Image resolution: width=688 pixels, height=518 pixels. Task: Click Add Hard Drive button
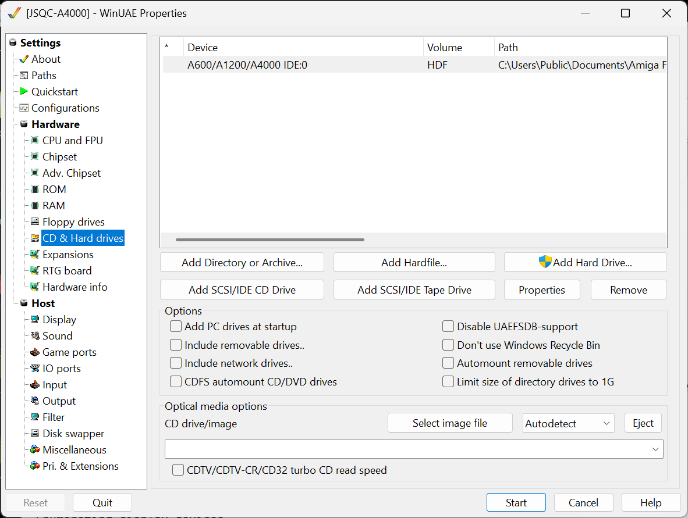[586, 263]
